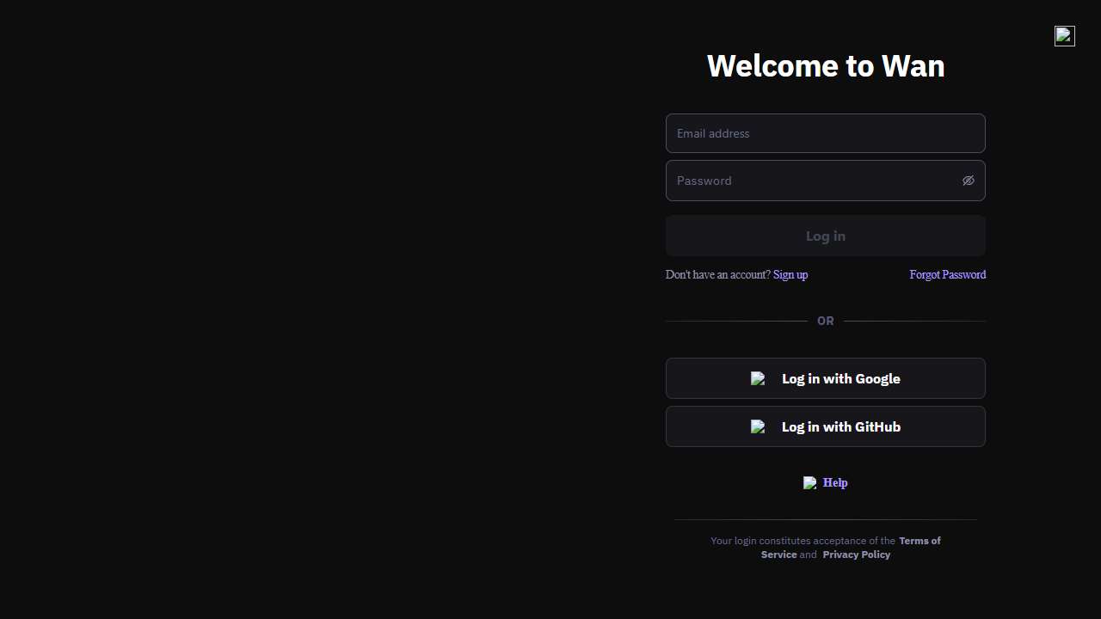The width and height of the screenshot is (1101, 619).
Task: Click the GitHub logo icon
Action: tap(758, 426)
